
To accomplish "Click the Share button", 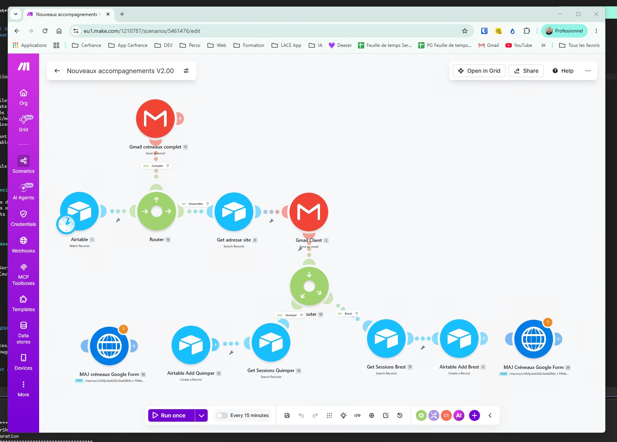I will (x=526, y=71).
